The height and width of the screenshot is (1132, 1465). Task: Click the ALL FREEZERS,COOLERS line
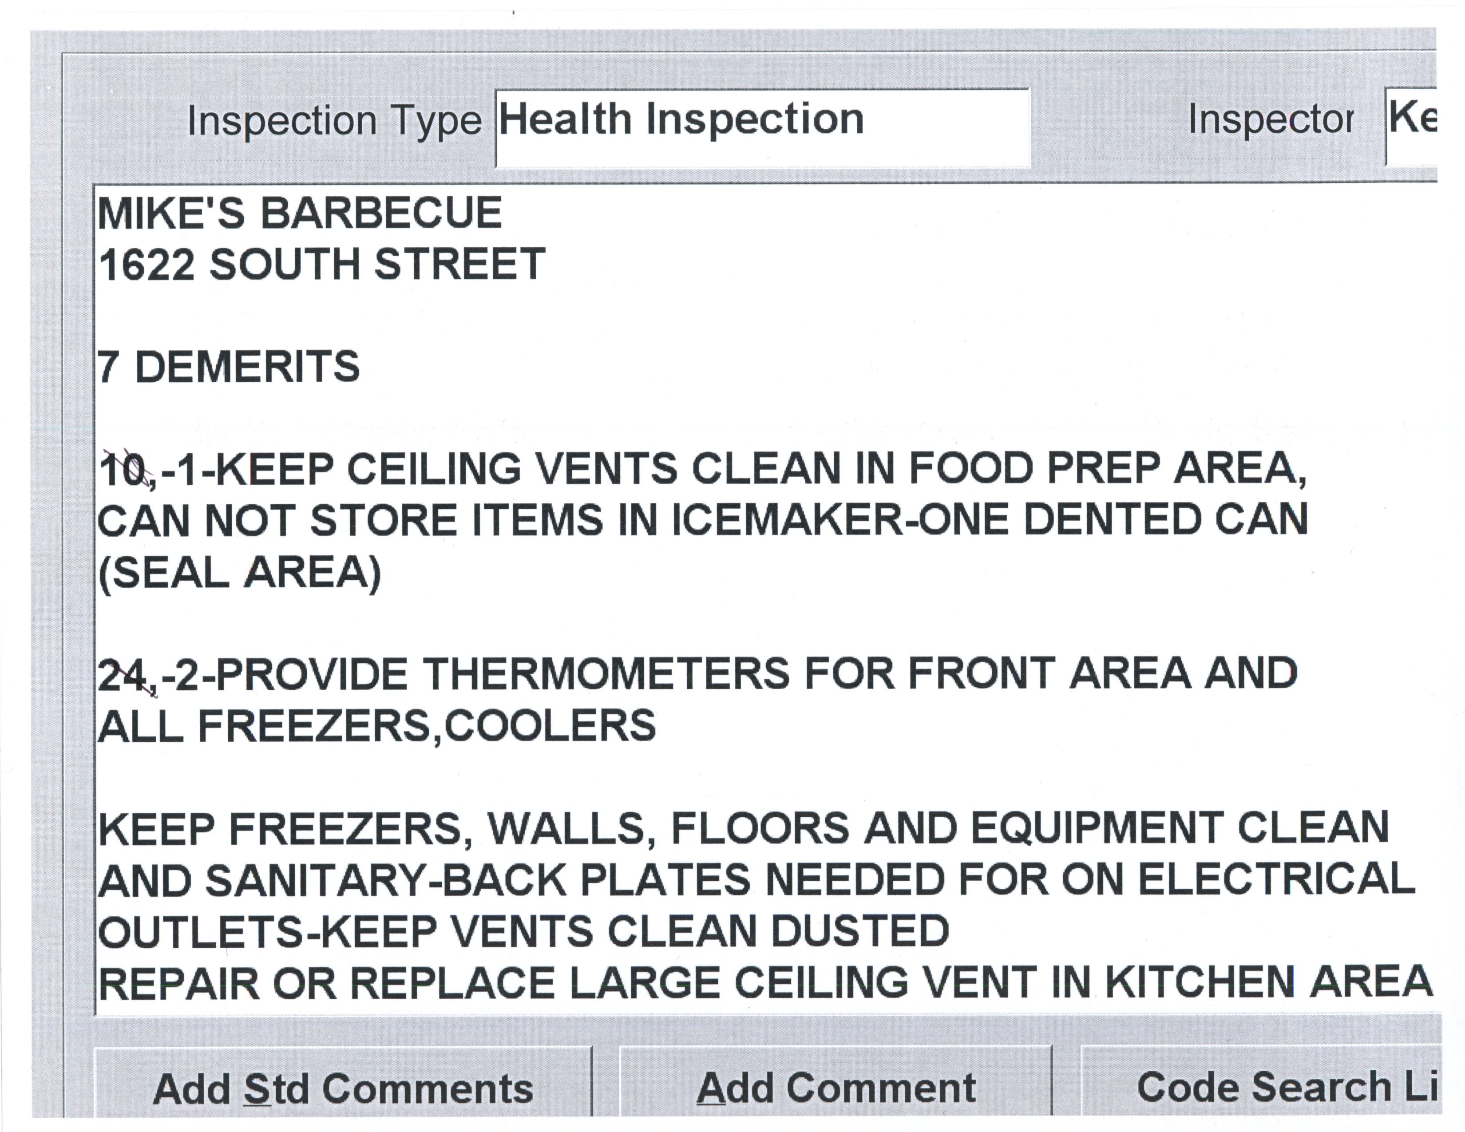point(376,726)
